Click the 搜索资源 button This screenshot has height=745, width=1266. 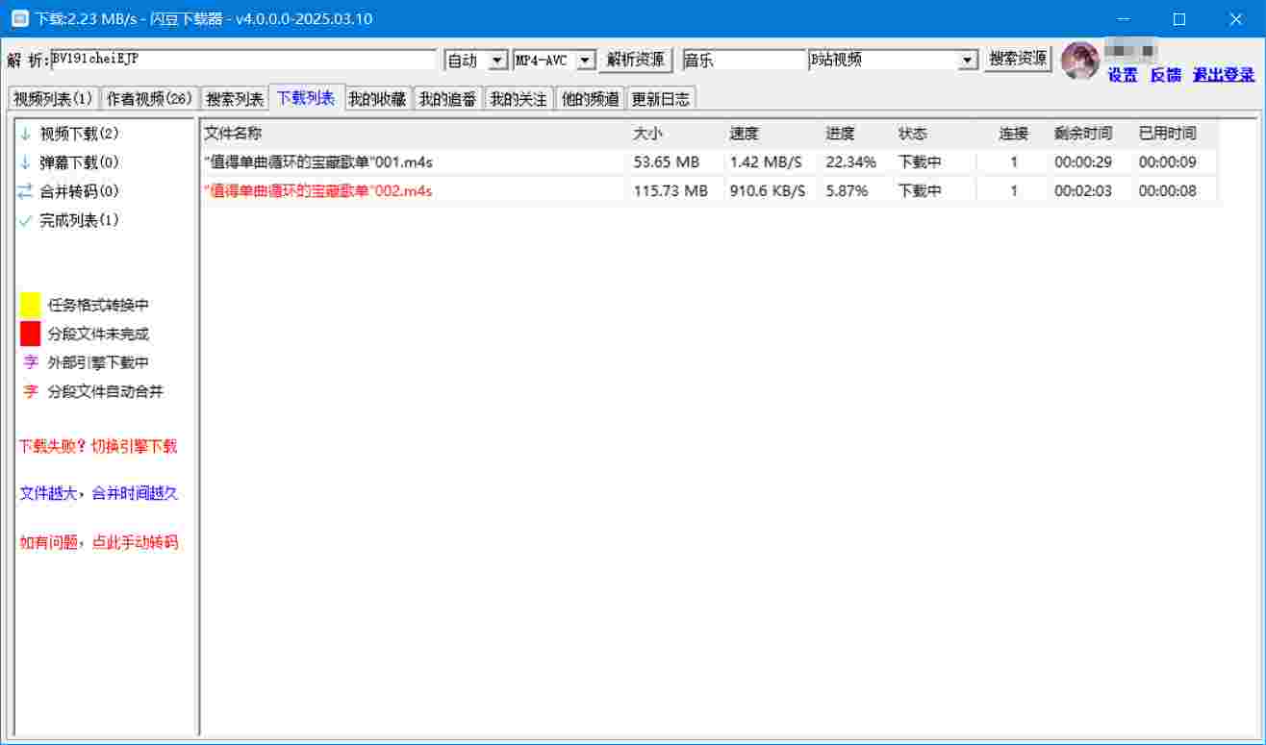click(1019, 59)
